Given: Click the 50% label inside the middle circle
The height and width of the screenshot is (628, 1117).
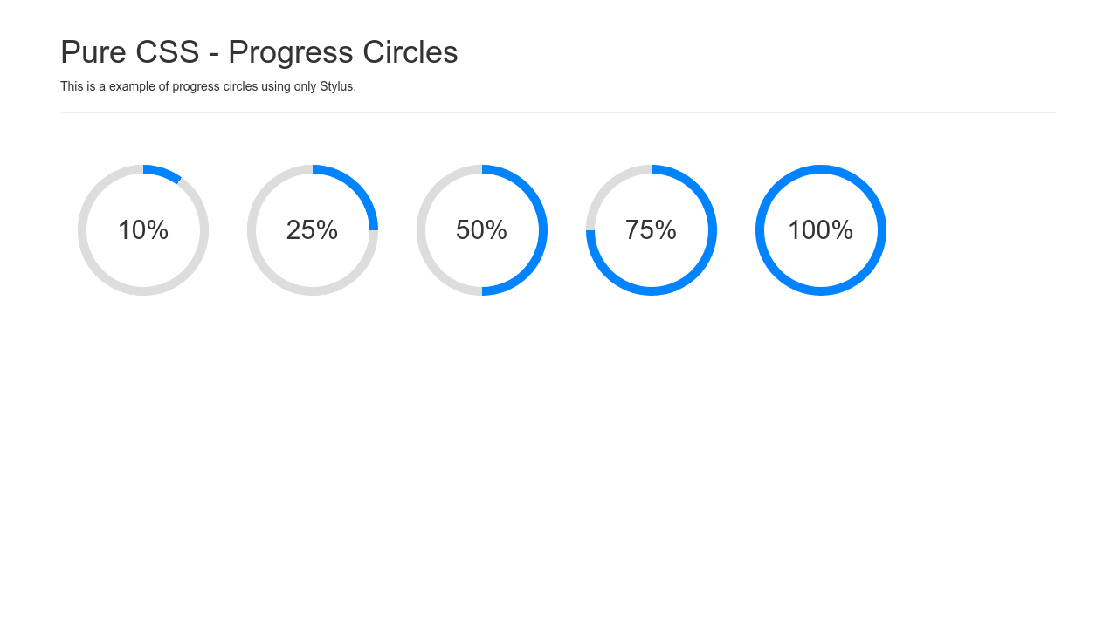Looking at the screenshot, I should (481, 230).
